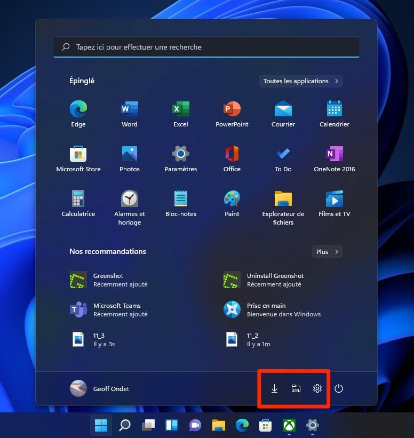Screen dimensions: 414x438
Task: Launch the Office app
Action: point(232,158)
